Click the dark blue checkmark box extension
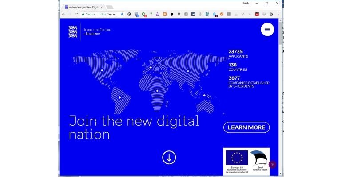 point(193,14)
